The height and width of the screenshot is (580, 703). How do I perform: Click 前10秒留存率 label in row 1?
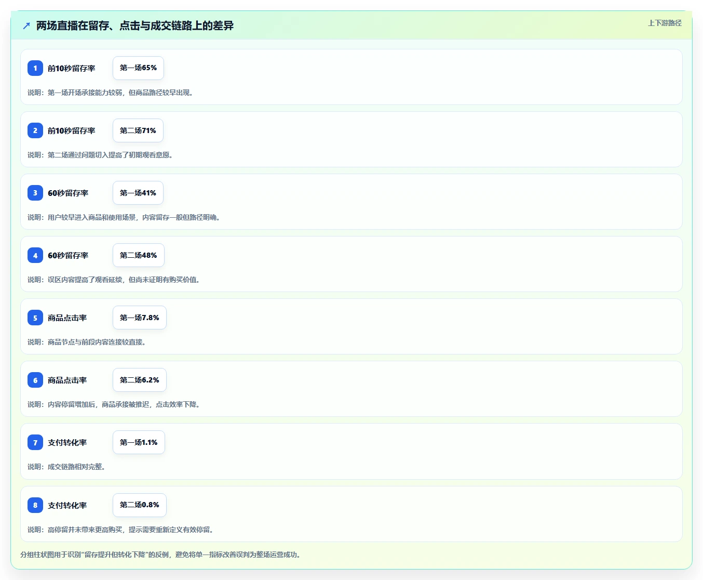72,68
